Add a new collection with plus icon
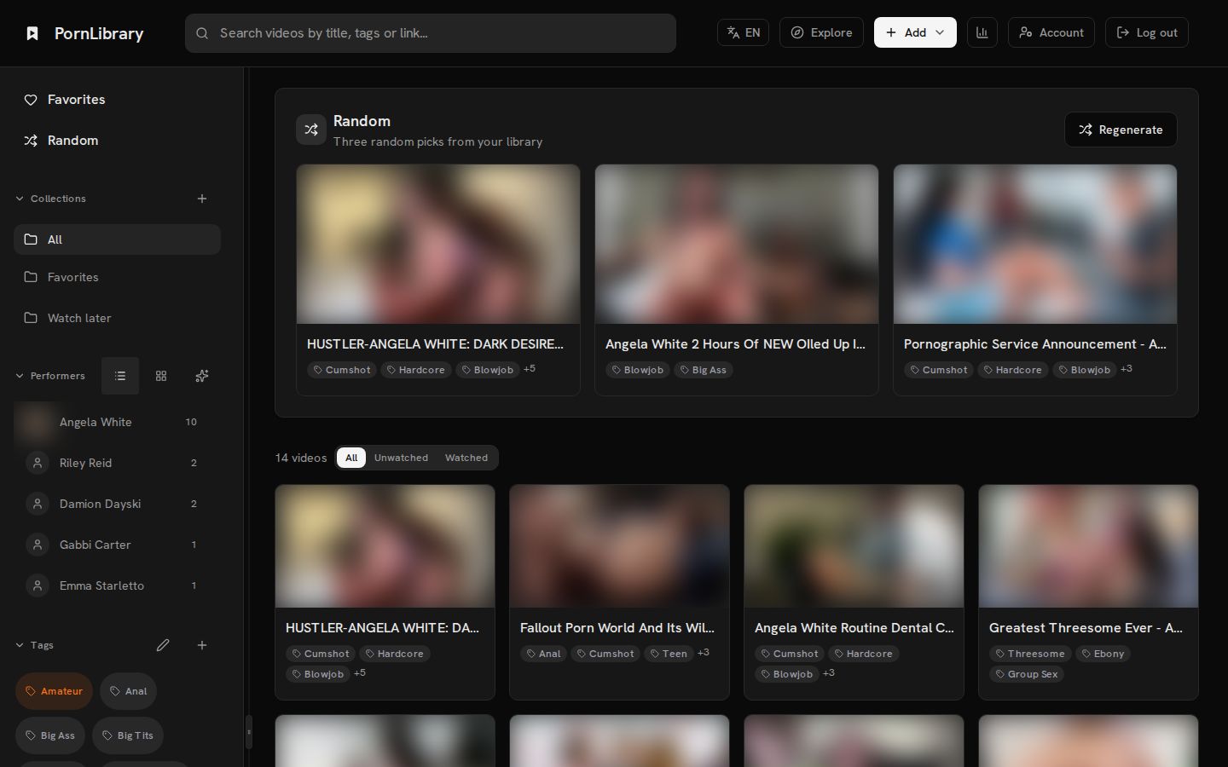This screenshot has height=767, width=1228. [202, 199]
